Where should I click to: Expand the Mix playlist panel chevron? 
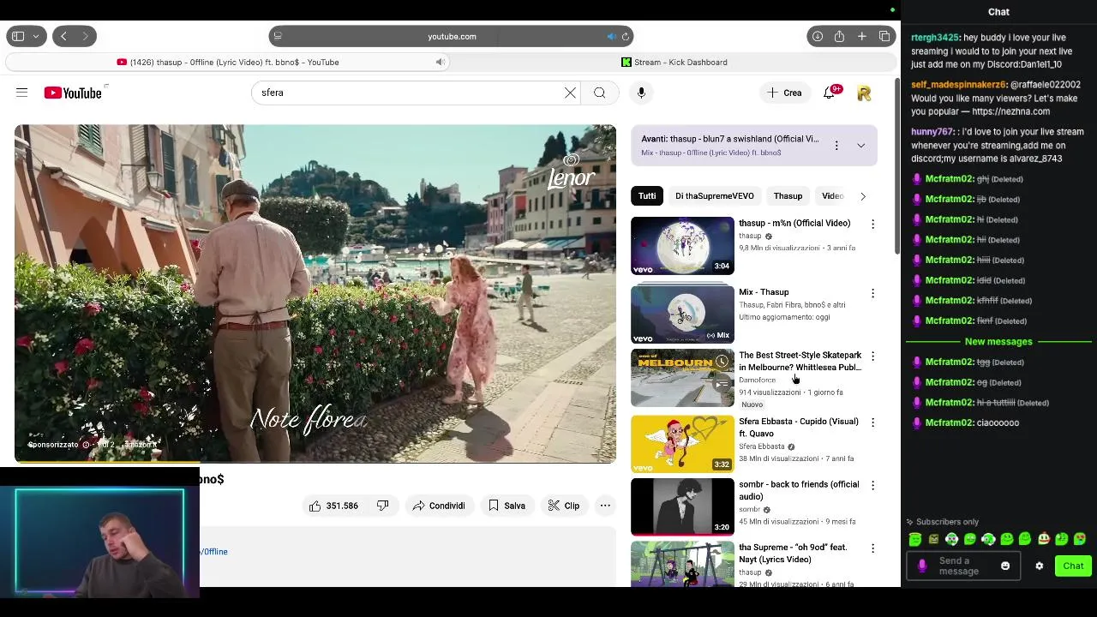click(x=861, y=146)
